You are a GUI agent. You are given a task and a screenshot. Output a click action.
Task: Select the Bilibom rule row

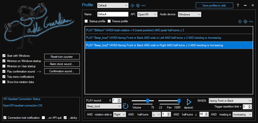(x=169, y=30)
